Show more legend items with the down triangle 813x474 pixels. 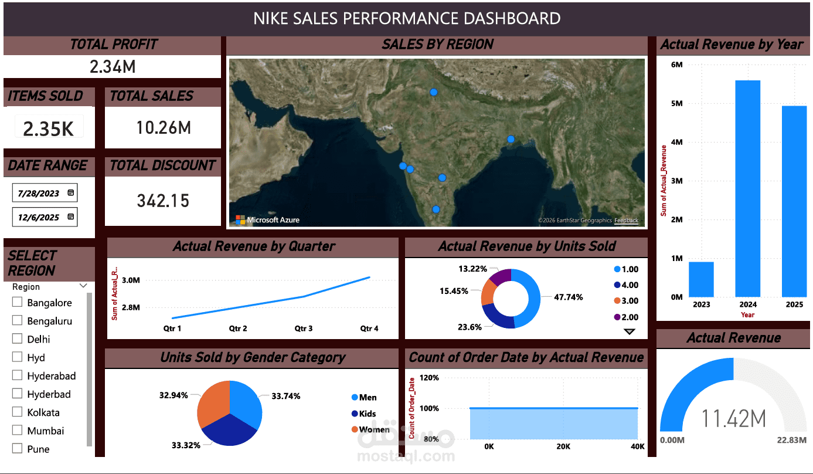point(630,331)
